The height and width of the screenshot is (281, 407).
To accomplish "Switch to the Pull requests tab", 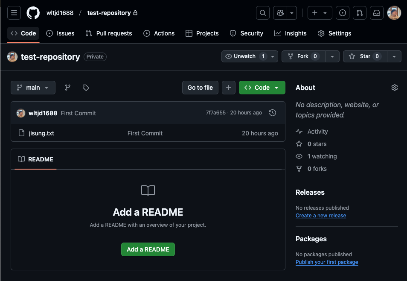I will [109, 33].
